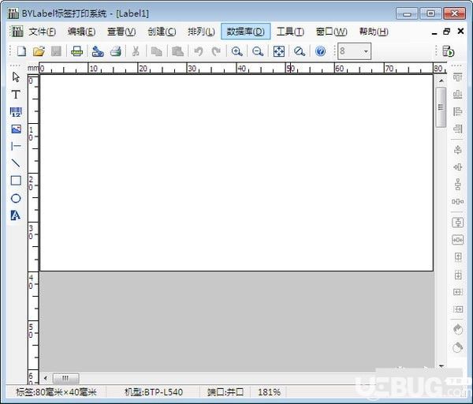Click the Cut scissors icon
473x404 pixels.
(x=136, y=51)
